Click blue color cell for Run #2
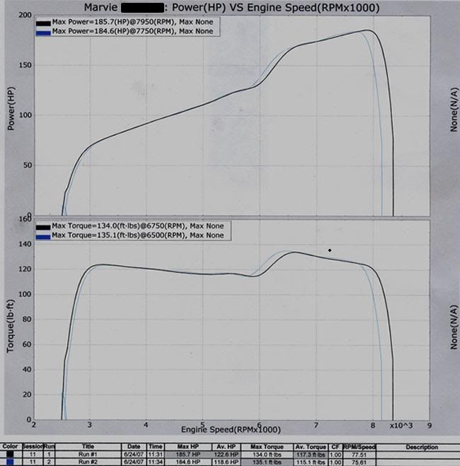 (x=11, y=461)
